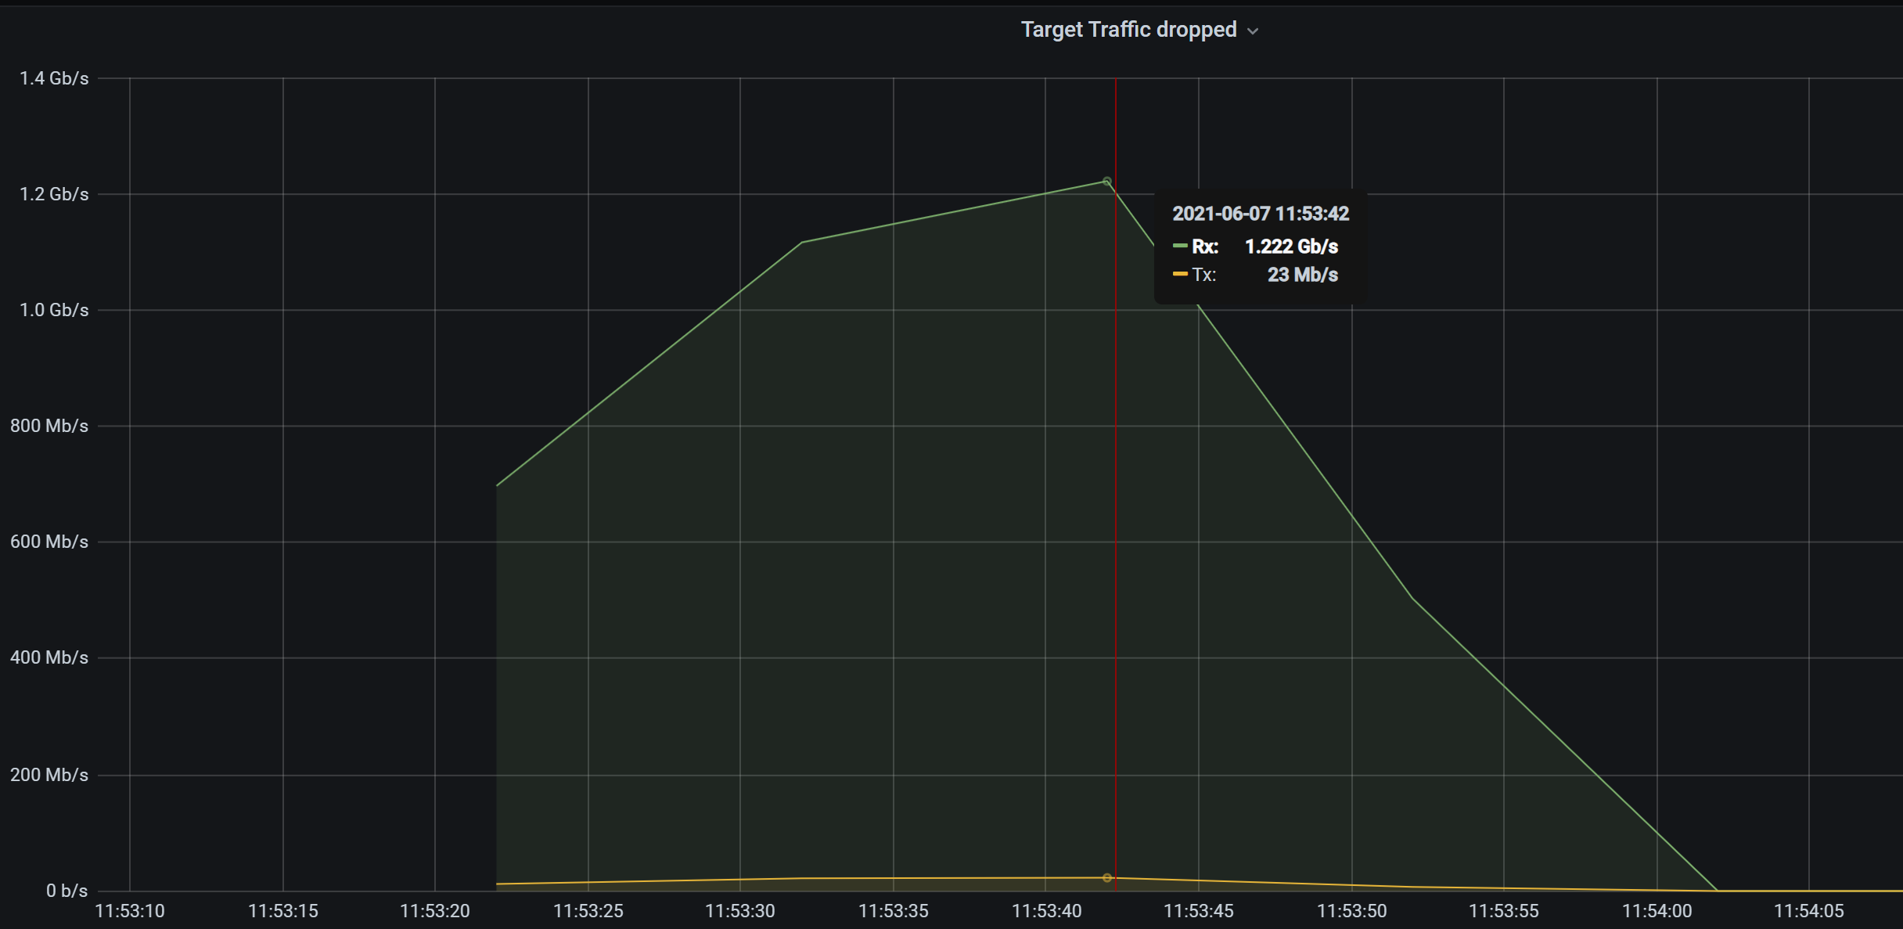
Task: Click the 11:54:00 time axis label
Action: point(1657,911)
